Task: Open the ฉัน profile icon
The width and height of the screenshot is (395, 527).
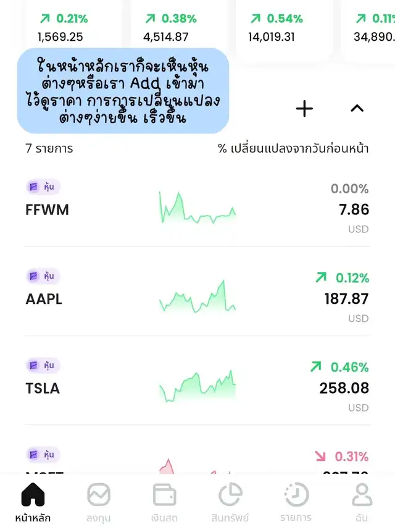Action: click(x=362, y=502)
